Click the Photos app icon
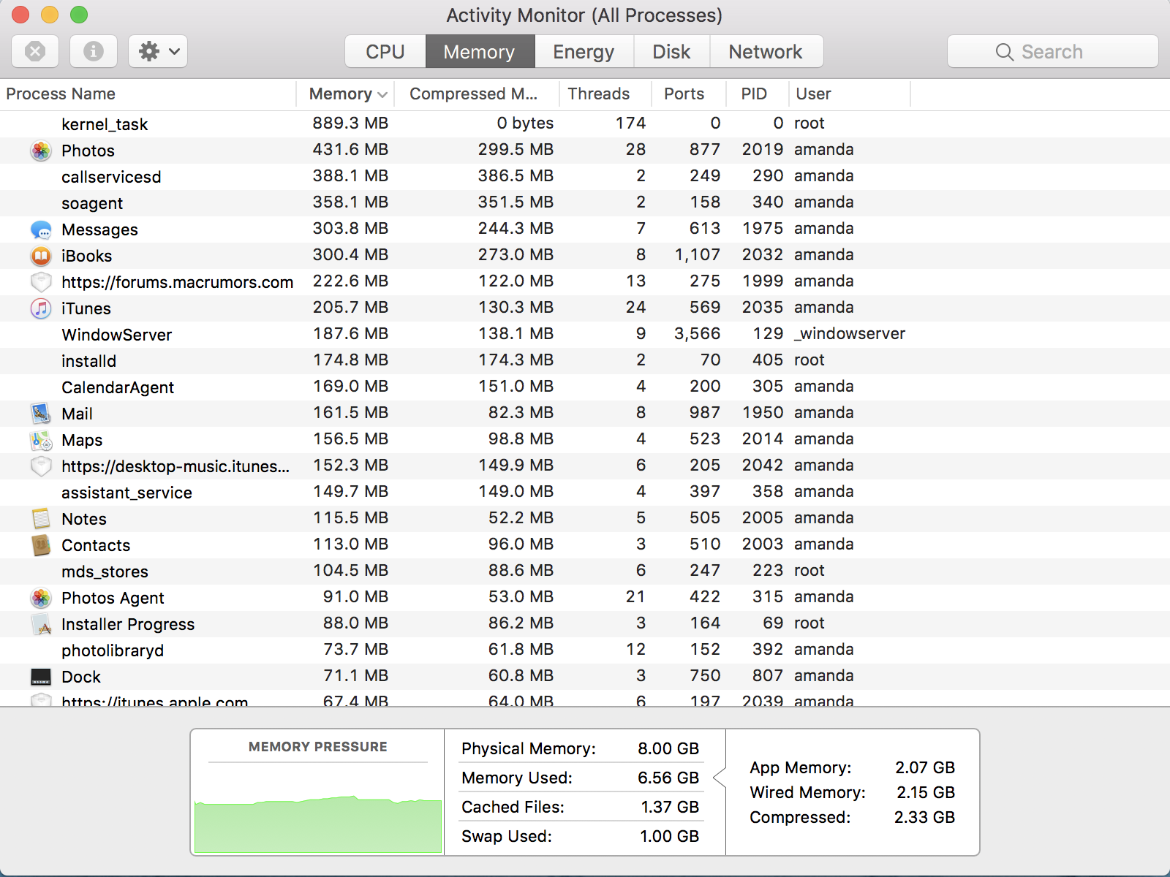This screenshot has height=877, width=1170. click(41, 151)
